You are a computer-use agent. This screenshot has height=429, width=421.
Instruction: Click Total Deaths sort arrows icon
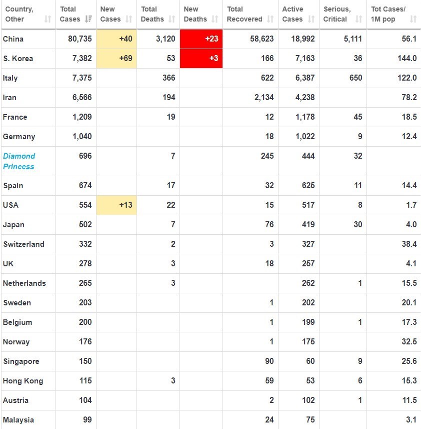[172, 19]
